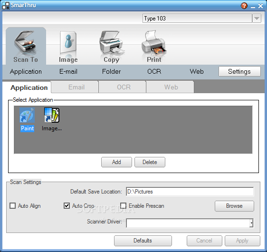Choose Scan To OCR option
267x252 pixels.
click(x=154, y=71)
